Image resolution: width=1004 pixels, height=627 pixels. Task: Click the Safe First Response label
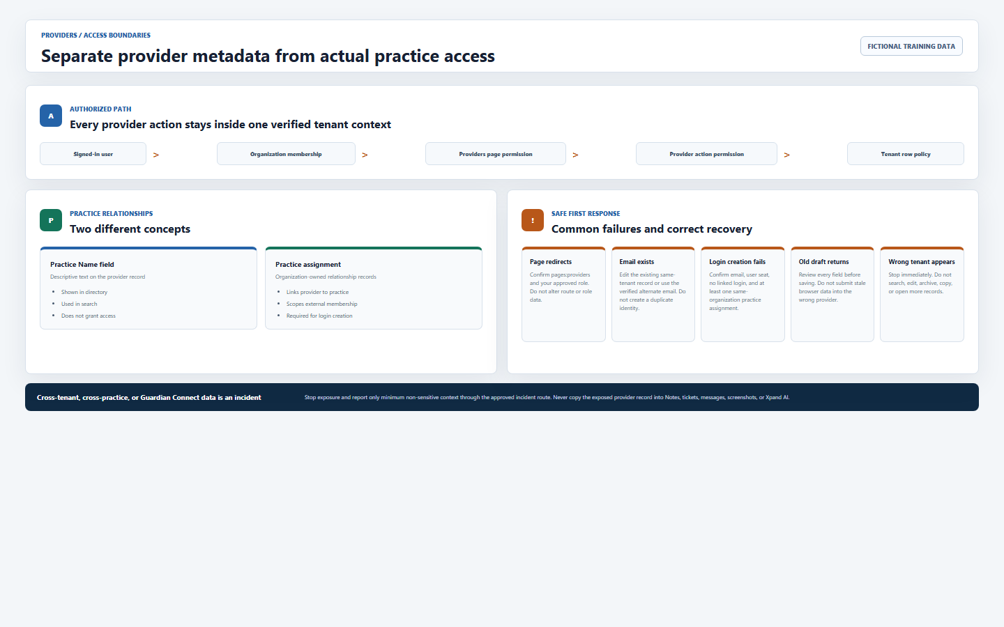[586, 213]
